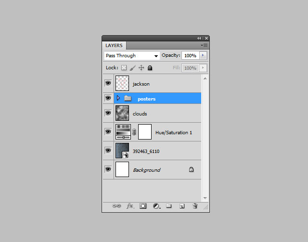Create a new layer icon
Viewport: 308px width, 242px height.
182,206
